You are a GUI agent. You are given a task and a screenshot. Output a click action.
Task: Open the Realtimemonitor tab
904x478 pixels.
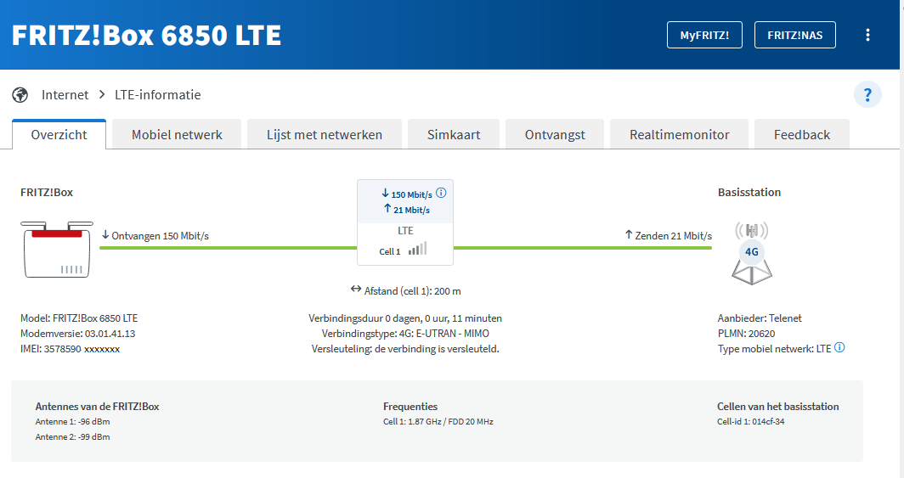point(680,135)
